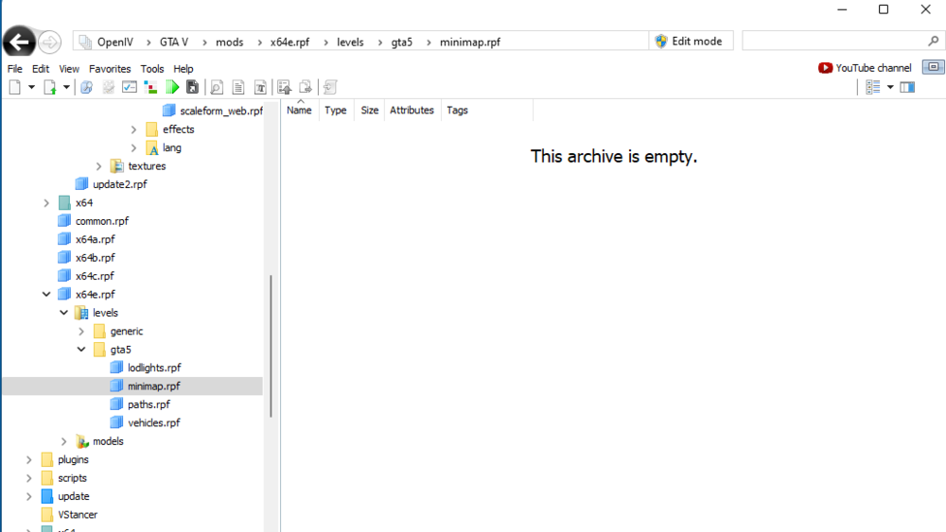Open the YouTube channel link
The width and height of the screenshot is (946, 532).
(x=865, y=67)
